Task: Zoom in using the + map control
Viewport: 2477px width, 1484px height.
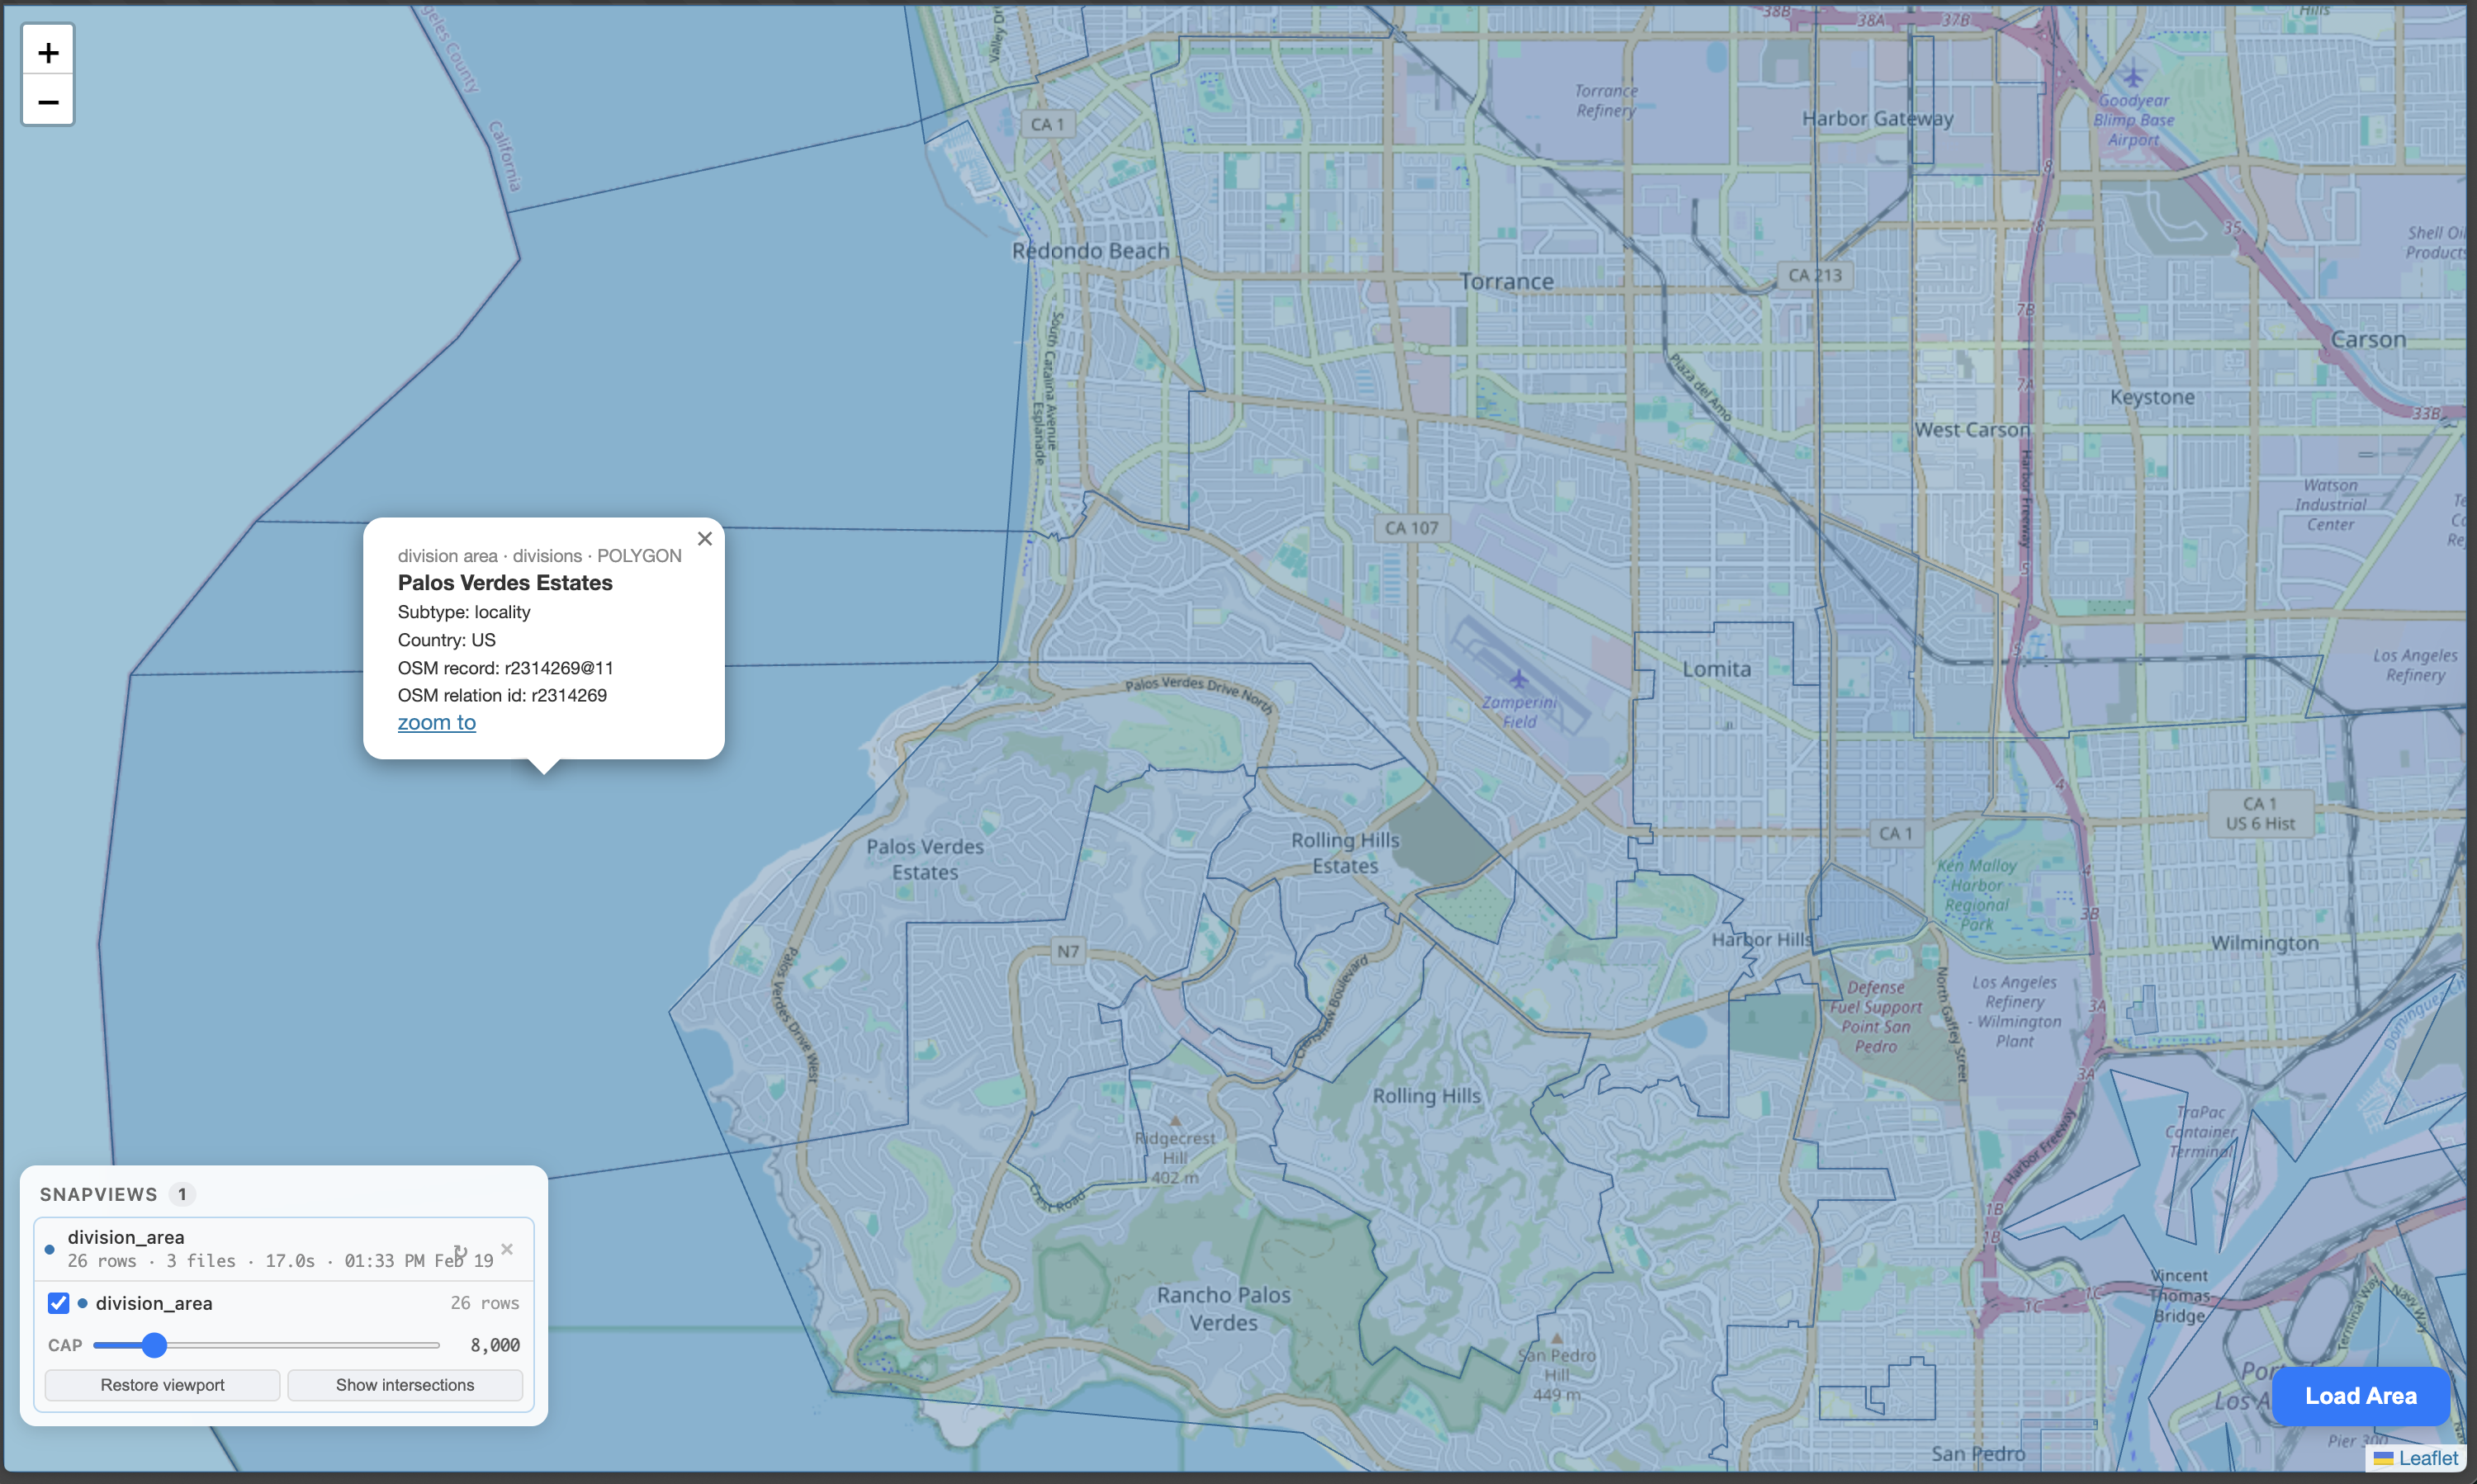Action: pos(47,52)
